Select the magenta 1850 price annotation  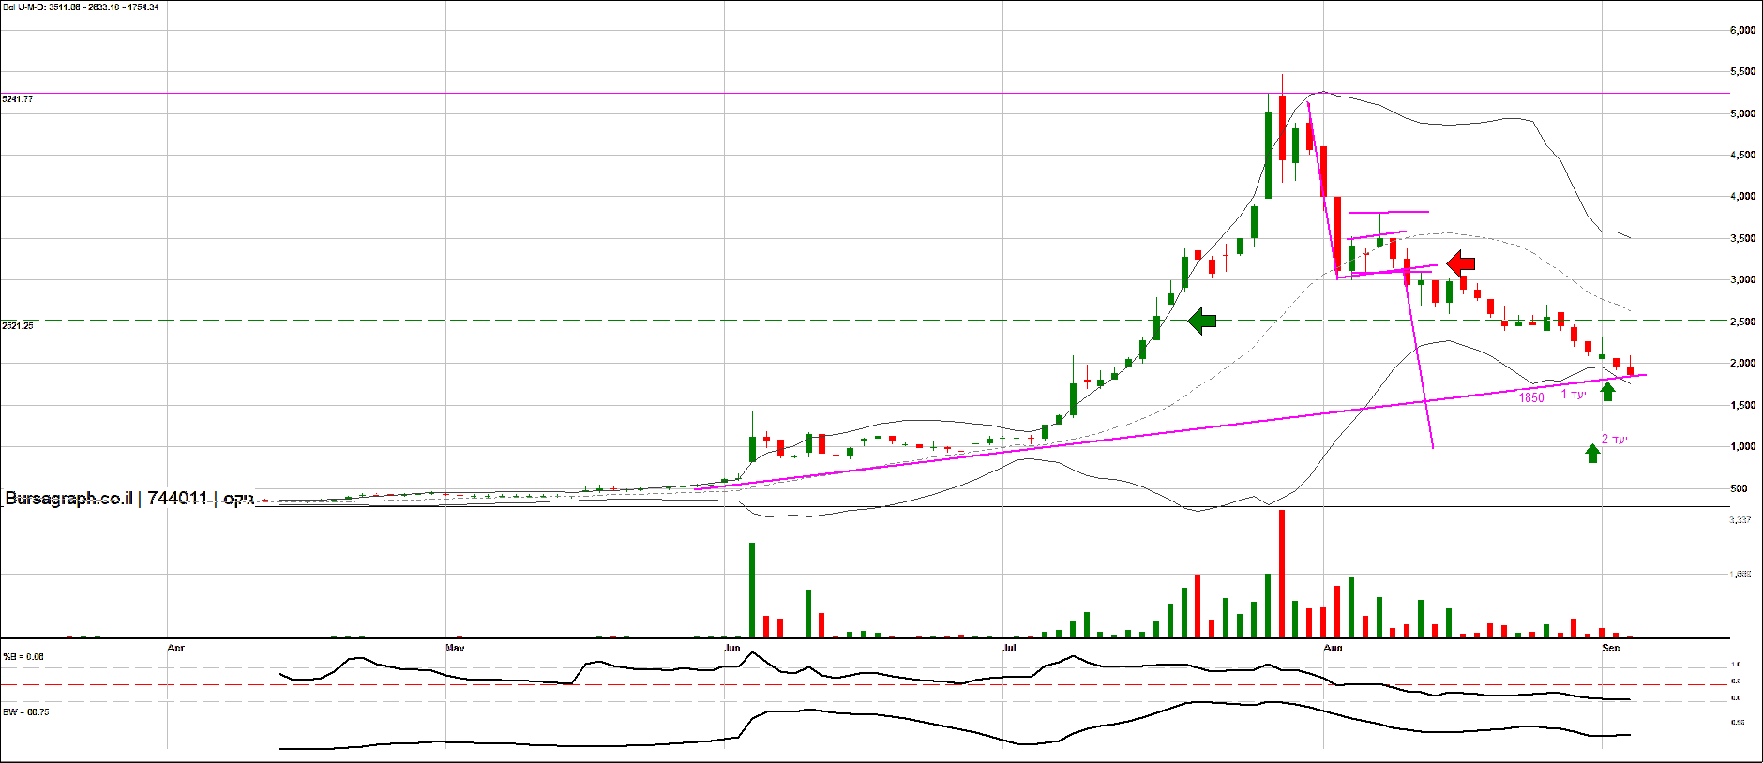(1531, 398)
